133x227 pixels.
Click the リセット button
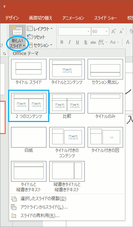click(x=36, y=37)
